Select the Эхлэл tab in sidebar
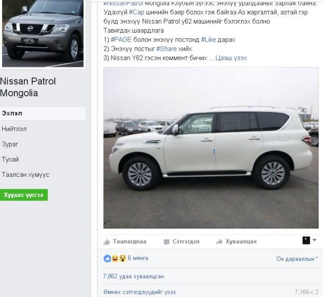323x297 pixels. pyautogui.click(x=43, y=113)
